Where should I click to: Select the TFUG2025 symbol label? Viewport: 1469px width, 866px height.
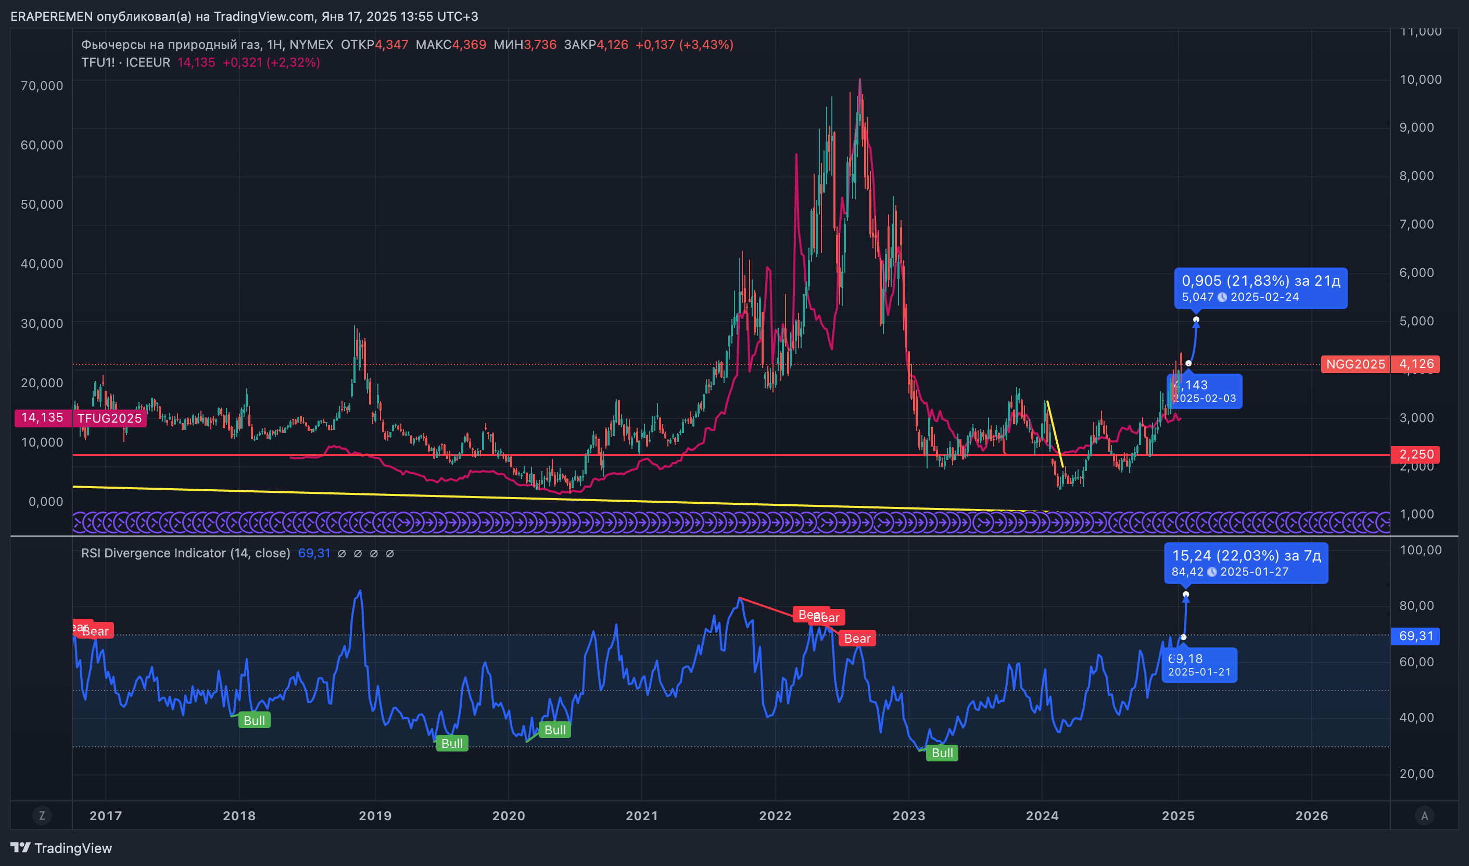(x=109, y=418)
